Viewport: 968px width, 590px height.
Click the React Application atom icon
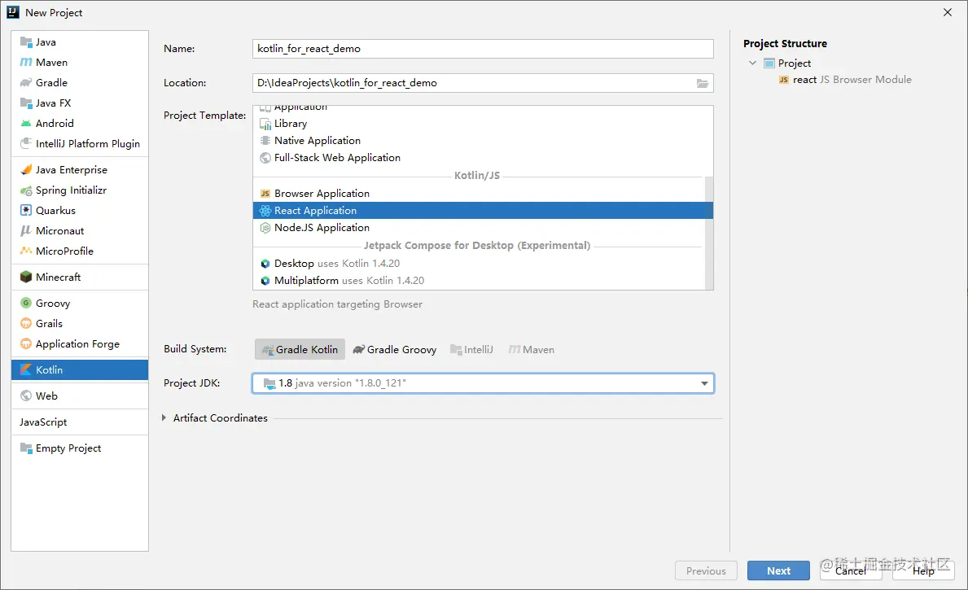(265, 211)
